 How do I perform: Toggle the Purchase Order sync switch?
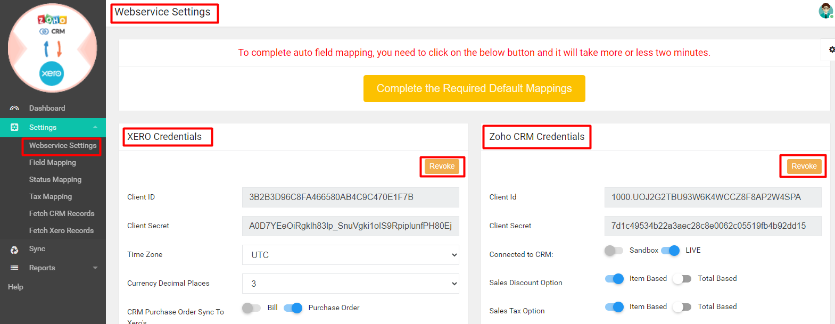pos(293,308)
